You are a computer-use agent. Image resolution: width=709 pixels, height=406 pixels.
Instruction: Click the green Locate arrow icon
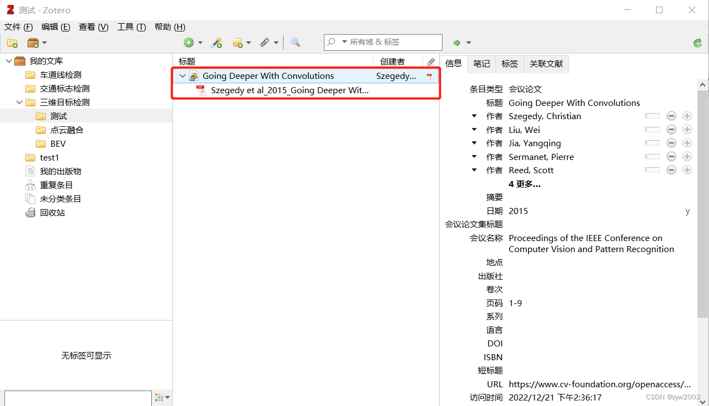[x=457, y=42]
